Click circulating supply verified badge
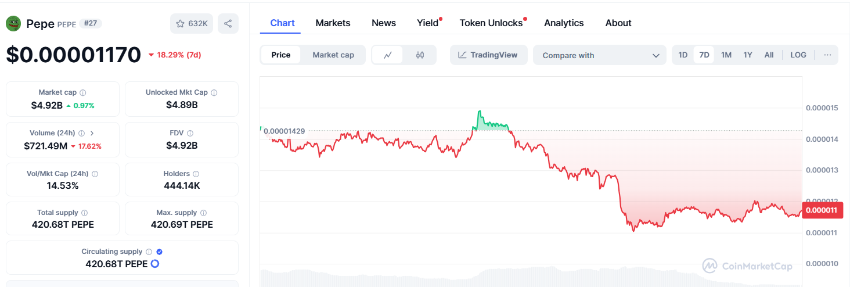This screenshot has width=850, height=287. 159,252
